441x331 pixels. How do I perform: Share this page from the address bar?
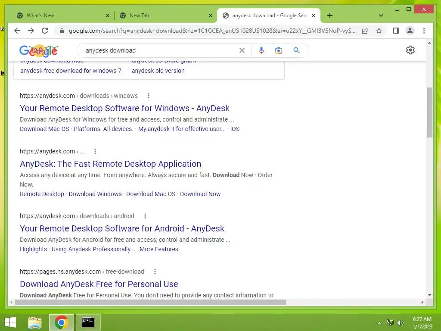(365, 31)
